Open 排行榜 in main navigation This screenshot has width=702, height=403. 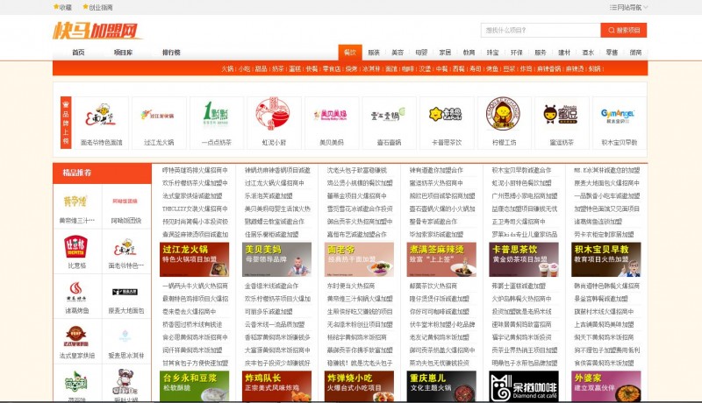171,53
